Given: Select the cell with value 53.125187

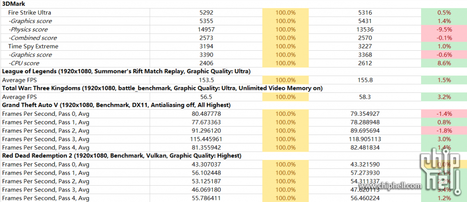Looking at the screenshot, I should click(x=206, y=181).
